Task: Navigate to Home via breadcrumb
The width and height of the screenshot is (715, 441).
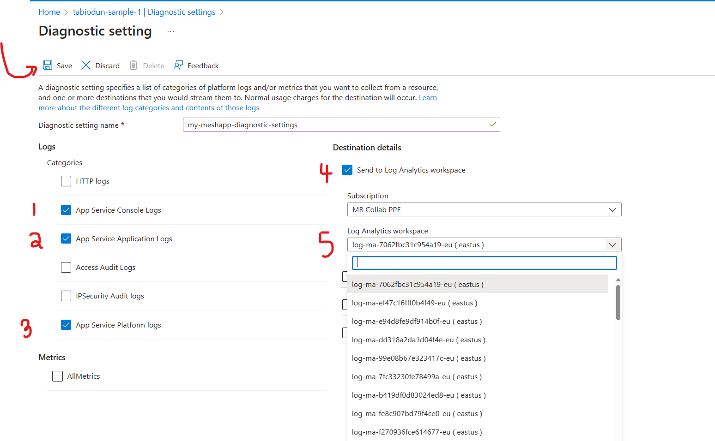Action: 49,12
